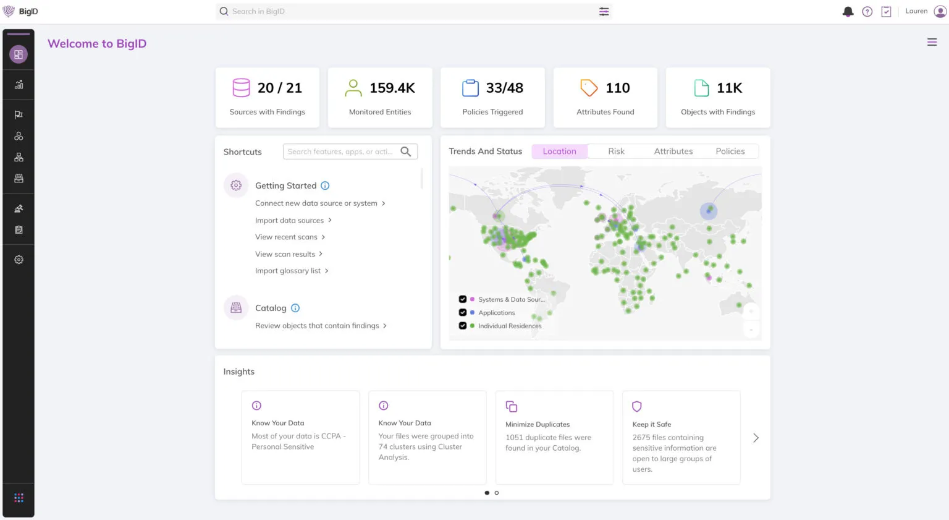
Task: Open the task checklist icon in header
Action: coord(886,12)
